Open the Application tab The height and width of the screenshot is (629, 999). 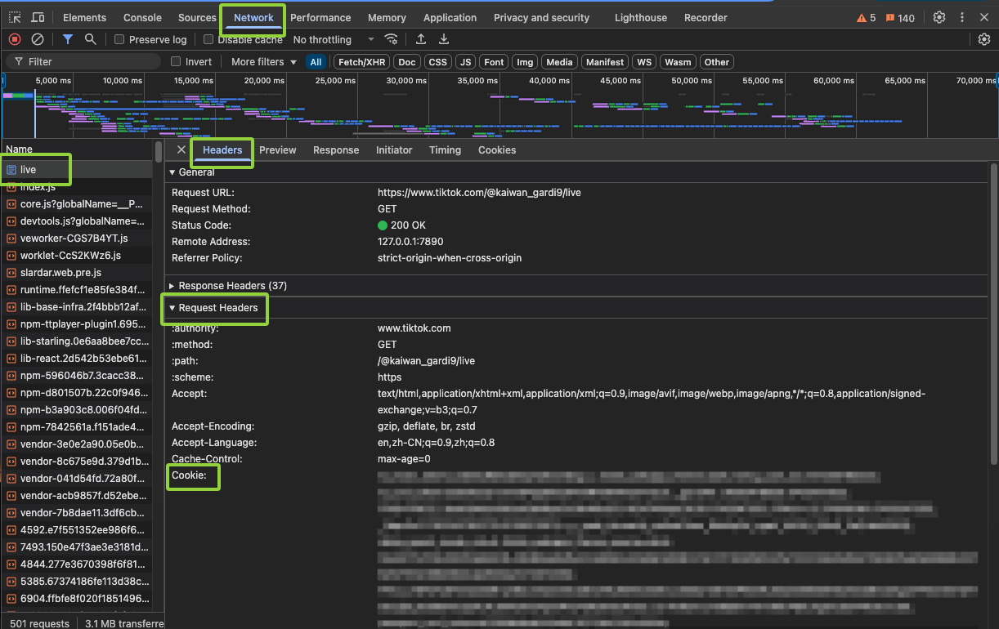(450, 18)
